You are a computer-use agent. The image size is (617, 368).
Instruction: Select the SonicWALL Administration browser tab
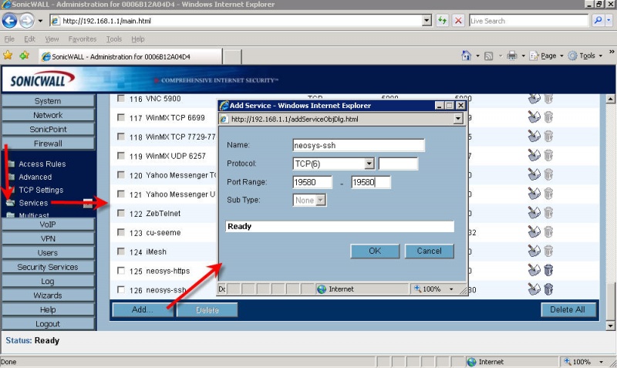click(x=130, y=56)
